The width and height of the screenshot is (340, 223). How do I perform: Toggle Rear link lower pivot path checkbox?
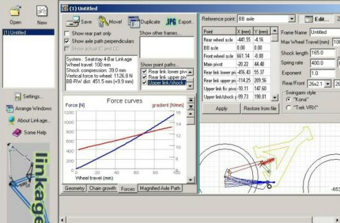point(145,71)
